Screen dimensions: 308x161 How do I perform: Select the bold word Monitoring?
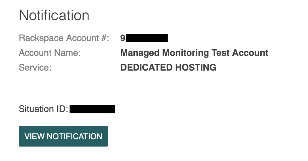(185, 53)
